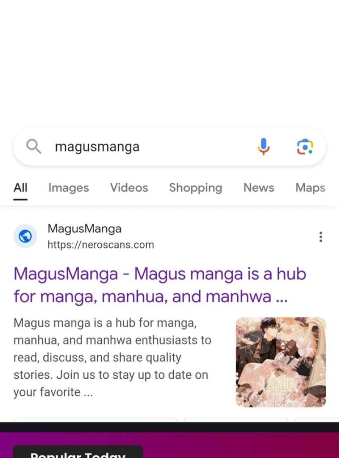Select the All results tab
Image resolution: width=339 pixels, height=458 pixels.
click(20, 188)
